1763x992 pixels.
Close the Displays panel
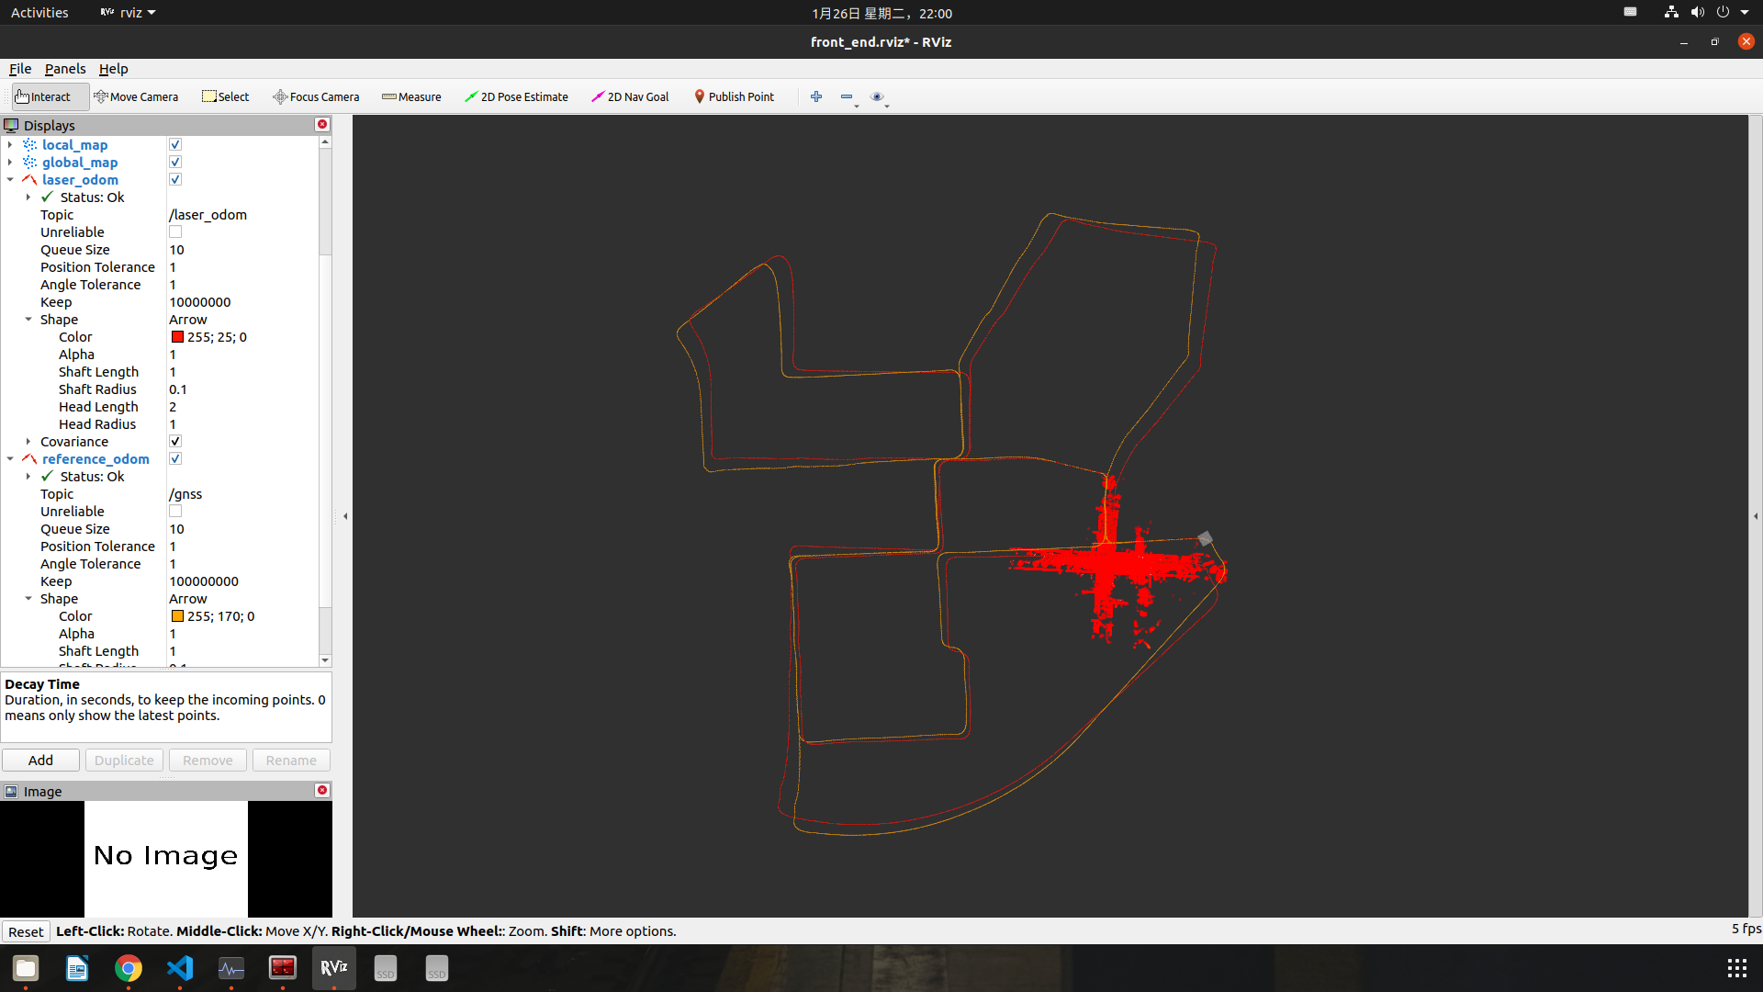pyautogui.click(x=322, y=124)
